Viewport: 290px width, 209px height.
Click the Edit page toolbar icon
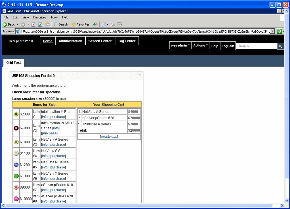pyautogui.click(x=120, y=24)
